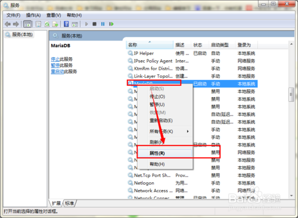Click the Export list toolbar icon
Image resolution: width=298 pixels, height=218 pixels.
[55, 24]
